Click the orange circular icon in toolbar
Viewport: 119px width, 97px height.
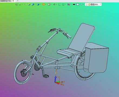[44, 4]
